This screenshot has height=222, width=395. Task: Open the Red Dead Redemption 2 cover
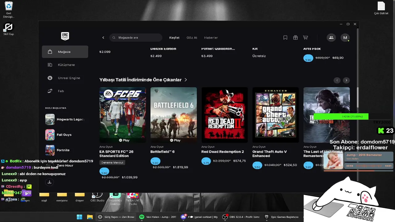click(x=225, y=115)
